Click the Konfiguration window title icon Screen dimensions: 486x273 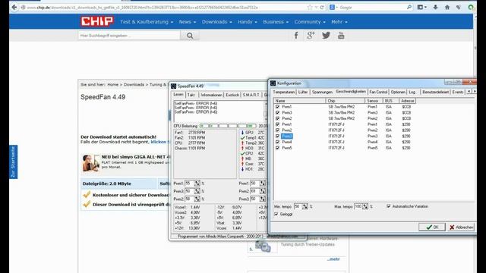point(273,83)
